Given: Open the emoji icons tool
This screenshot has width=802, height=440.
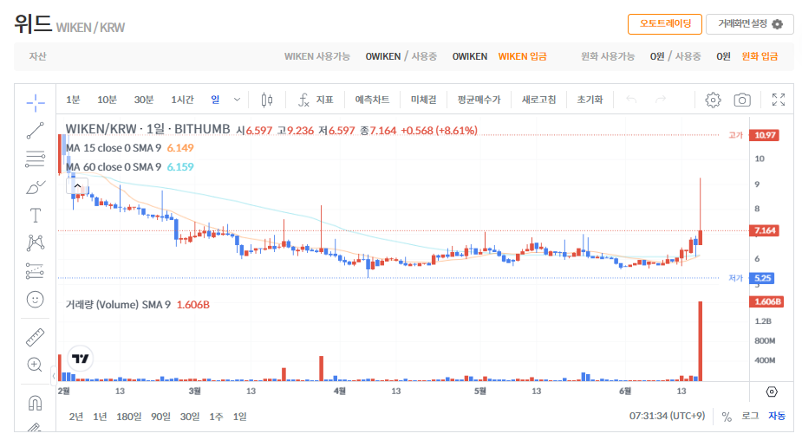Looking at the screenshot, I should click(36, 300).
